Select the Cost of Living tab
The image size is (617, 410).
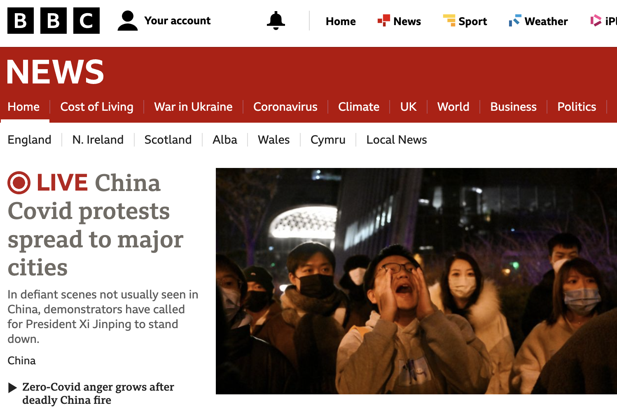[x=97, y=107]
